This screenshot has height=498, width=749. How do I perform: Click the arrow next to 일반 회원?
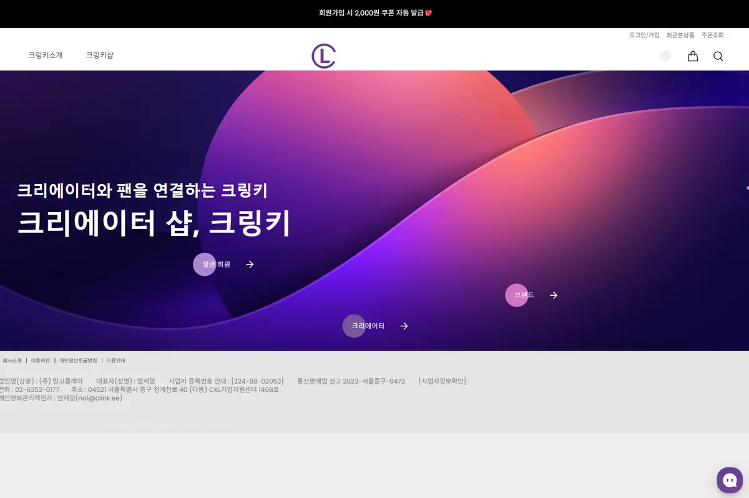click(250, 264)
